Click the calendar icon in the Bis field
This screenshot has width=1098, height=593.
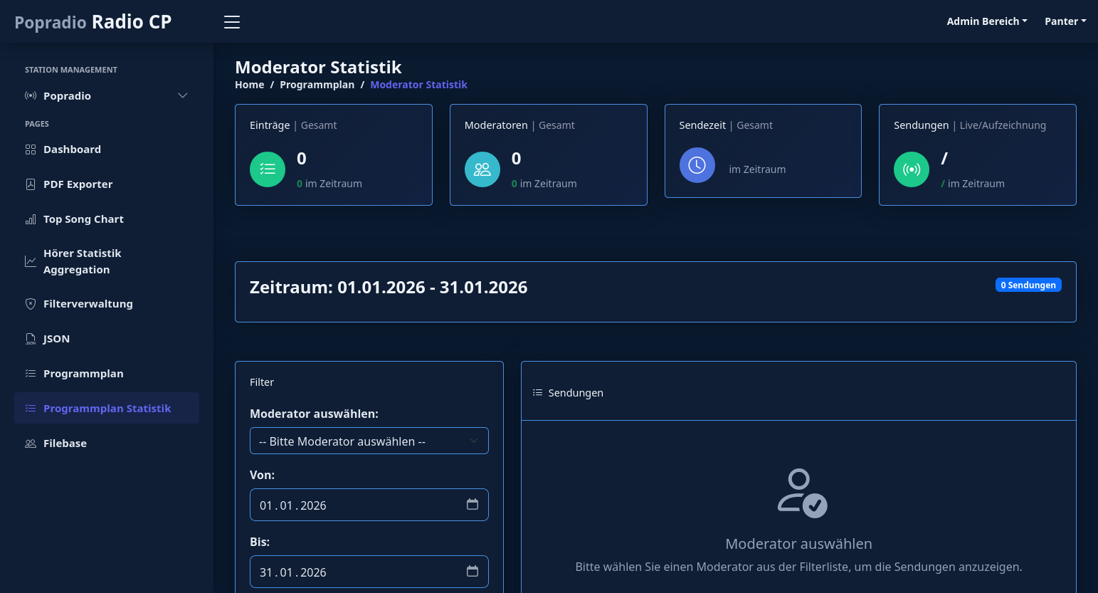(473, 571)
